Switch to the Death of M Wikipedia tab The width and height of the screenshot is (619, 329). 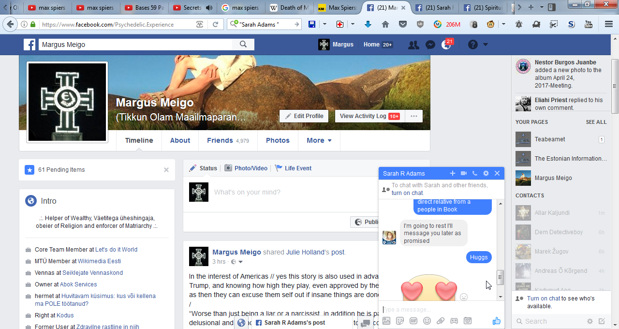289,8
